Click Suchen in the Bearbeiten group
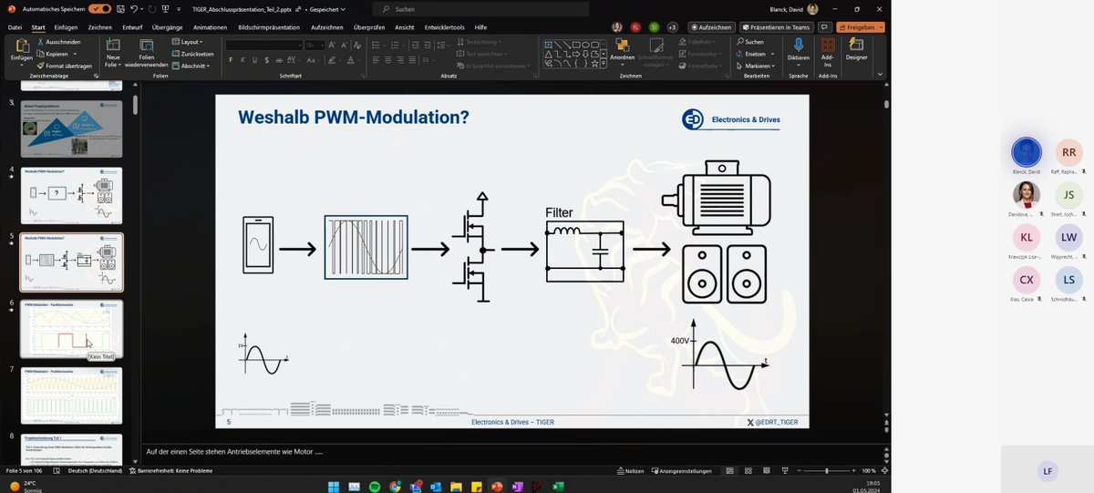Screen dimensions: 1094x493 (x=750, y=42)
